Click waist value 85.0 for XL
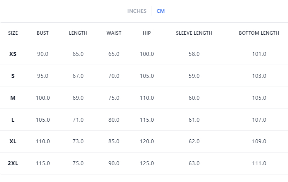This screenshot has height=182, width=288. [114, 141]
